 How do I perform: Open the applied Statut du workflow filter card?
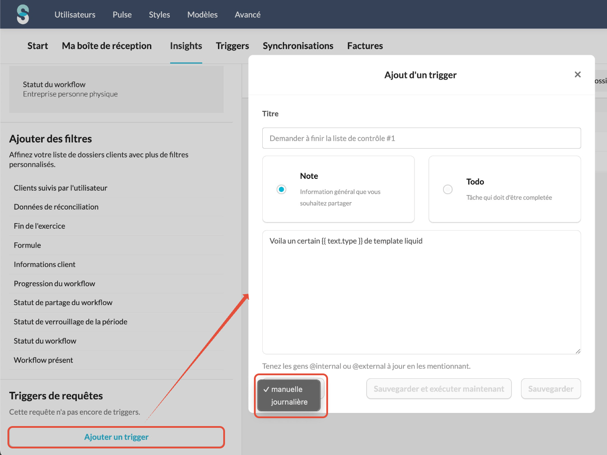pos(116,89)
